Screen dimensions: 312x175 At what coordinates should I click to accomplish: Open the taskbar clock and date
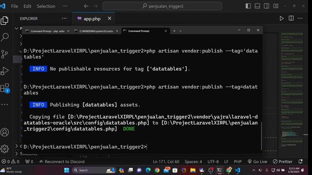(294, 170)
